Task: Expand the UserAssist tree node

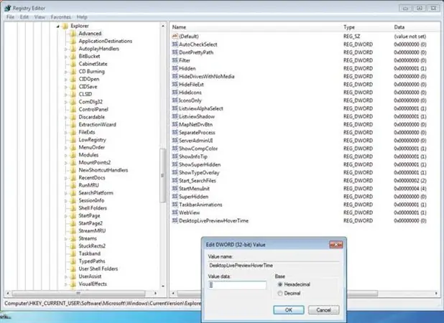Action: pos(65,276)
